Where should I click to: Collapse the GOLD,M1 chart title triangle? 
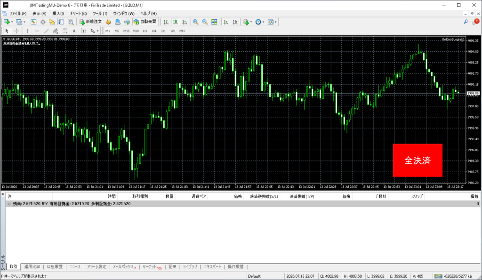pos(4,39)
